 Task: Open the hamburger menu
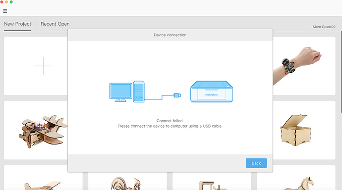[5, 11]
